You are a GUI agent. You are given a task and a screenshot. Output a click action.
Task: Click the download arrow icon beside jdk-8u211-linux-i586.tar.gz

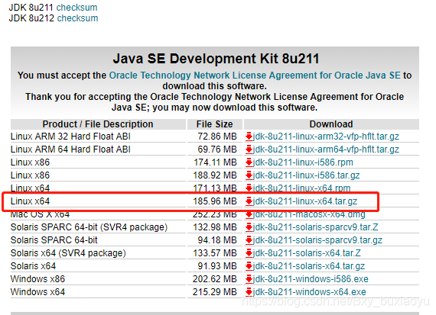[x=249, y=175]
